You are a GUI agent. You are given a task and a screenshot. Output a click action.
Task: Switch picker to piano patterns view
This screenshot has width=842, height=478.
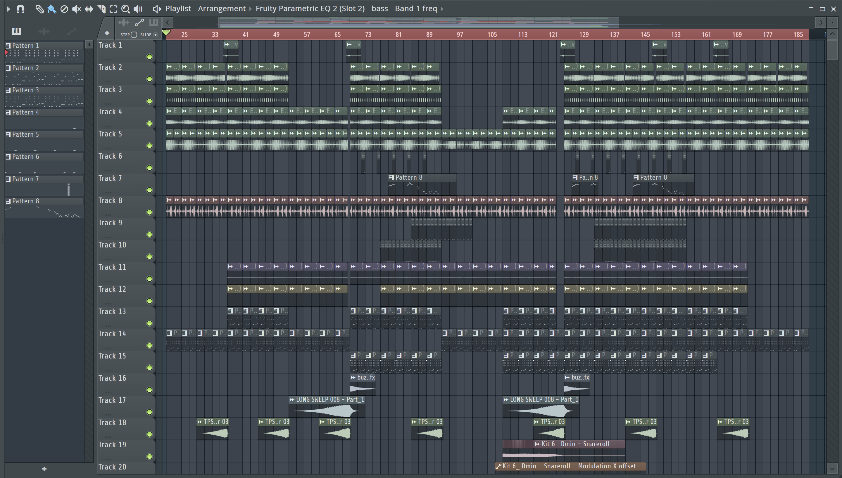coord(16,32)
